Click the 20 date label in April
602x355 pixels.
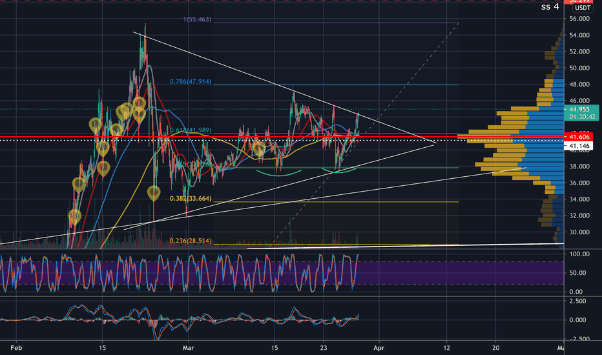[496, 348]
